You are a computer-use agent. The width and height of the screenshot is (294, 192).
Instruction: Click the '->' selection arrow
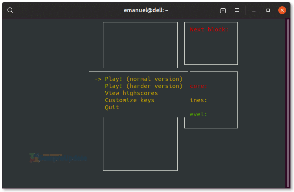[x=98, y=79]
